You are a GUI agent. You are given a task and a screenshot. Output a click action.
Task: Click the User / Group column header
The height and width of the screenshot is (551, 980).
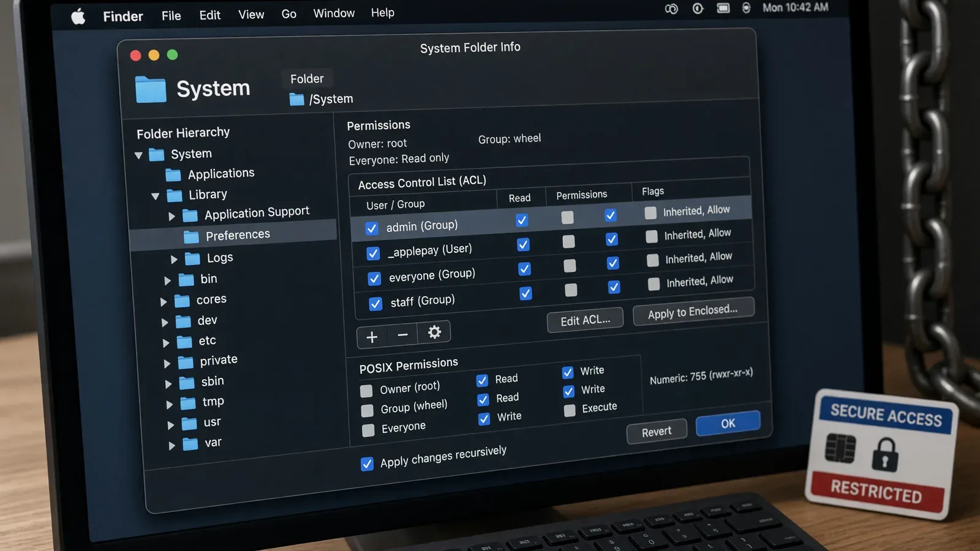click(x=395, y=204)
